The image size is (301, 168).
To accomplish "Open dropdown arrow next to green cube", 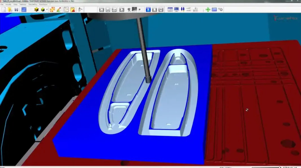I will (x=47, y=10).
